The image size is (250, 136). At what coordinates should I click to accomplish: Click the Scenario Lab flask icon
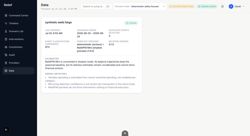[6, 31]
